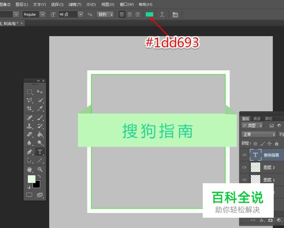
Task: Open the font size 48 点 dropdown arrow
Action: click(80, 14)
